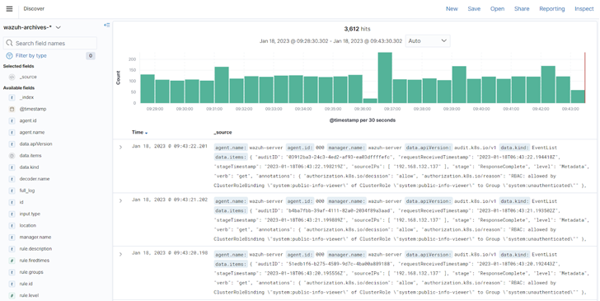Click the @timestamp per 30 seconds label

click(363, 120)
